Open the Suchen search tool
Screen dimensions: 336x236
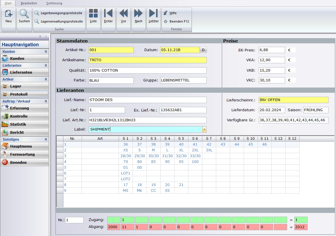(24, 16)
